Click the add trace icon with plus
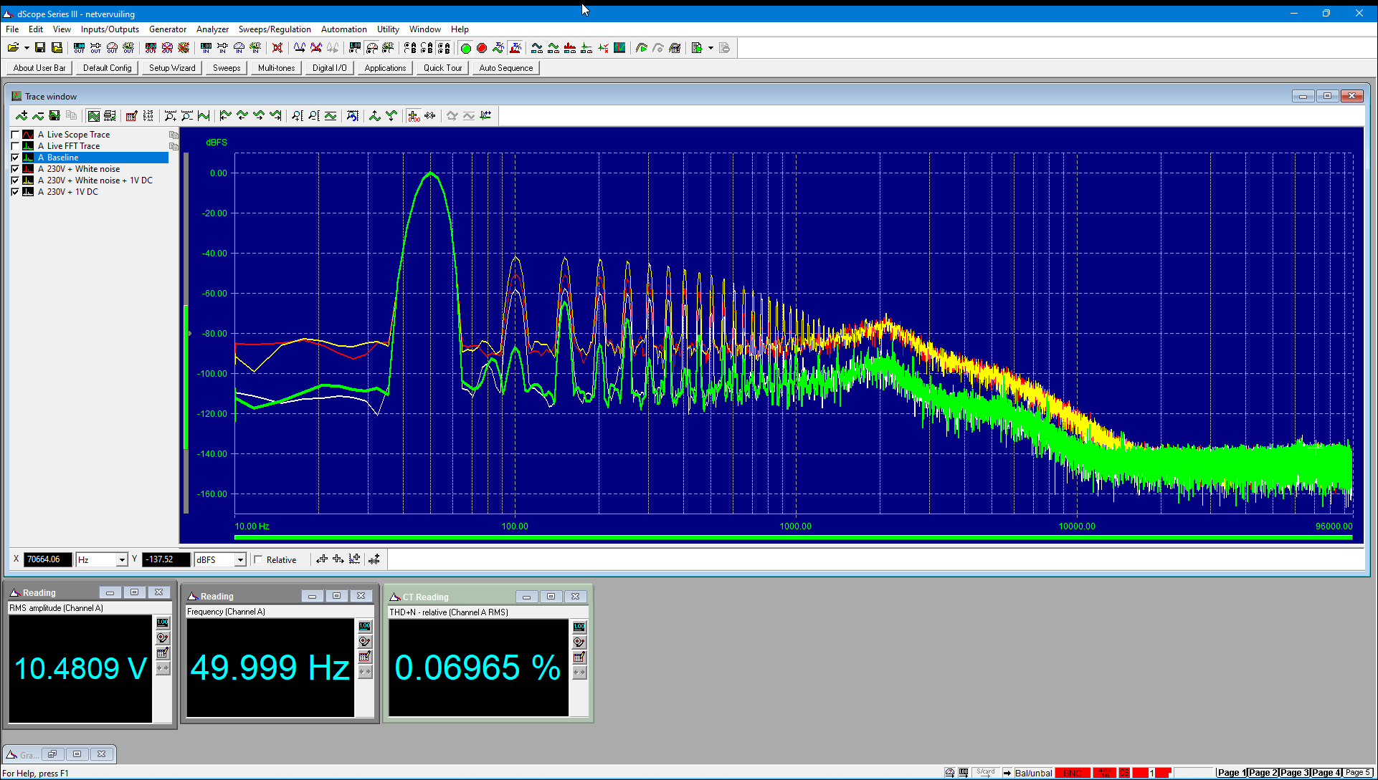Screen dimensions: 1378x780 tap(22, 115)
